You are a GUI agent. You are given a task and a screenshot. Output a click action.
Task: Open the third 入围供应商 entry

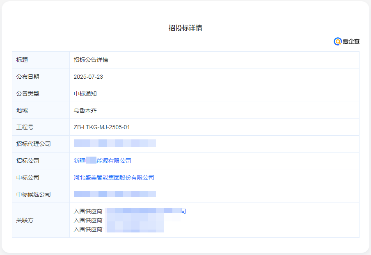tap(135, 229)
